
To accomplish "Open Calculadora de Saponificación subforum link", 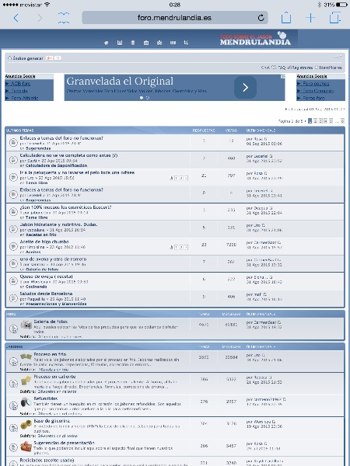I will click(x=57, y=165).
